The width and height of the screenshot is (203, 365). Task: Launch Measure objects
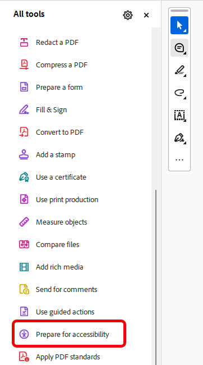(62, 222)
